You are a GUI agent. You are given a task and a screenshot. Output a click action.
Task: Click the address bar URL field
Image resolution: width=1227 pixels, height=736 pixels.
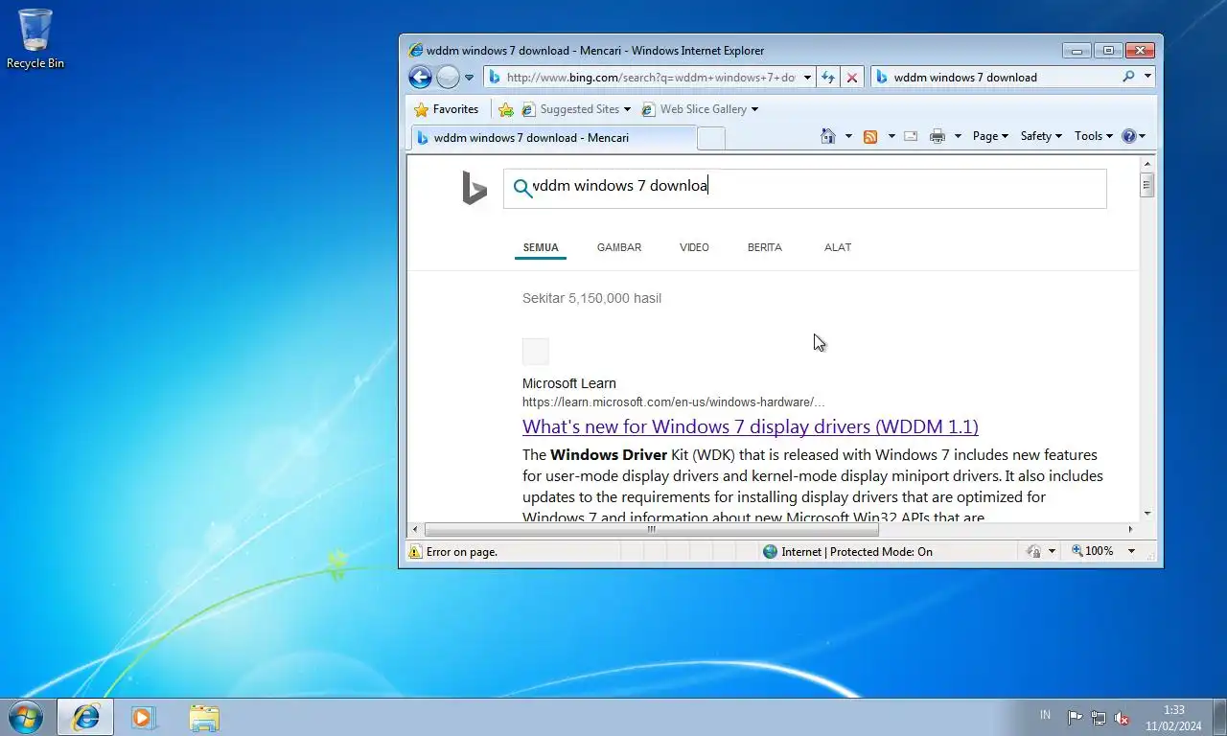[x=649, y=78]
